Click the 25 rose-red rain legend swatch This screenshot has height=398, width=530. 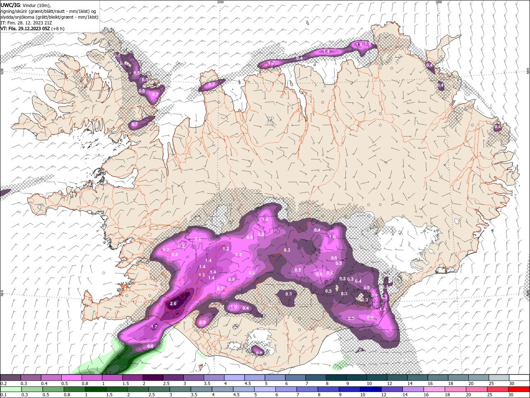pyautogui.click(x=498, y=389)
